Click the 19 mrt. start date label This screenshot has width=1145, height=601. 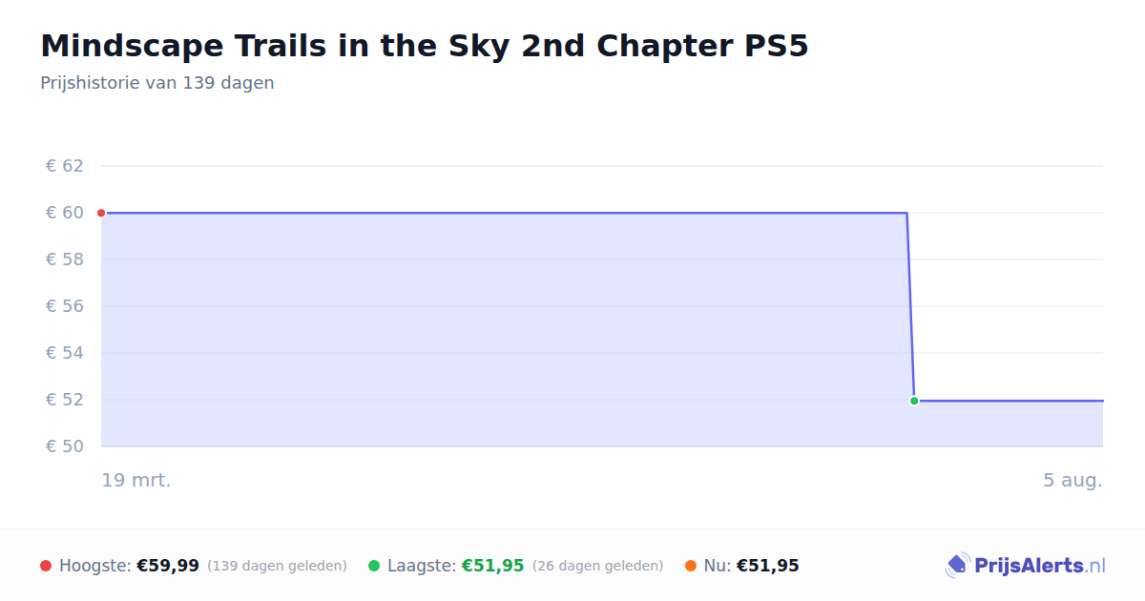[136, 480]
